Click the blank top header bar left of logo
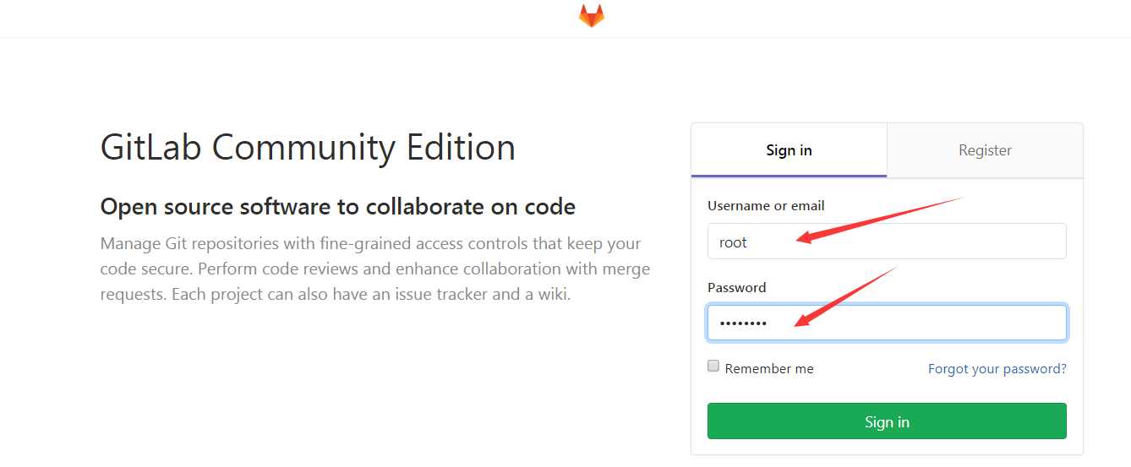The width and height of the screenshot is (1131, 467). (x=254, y=17)
